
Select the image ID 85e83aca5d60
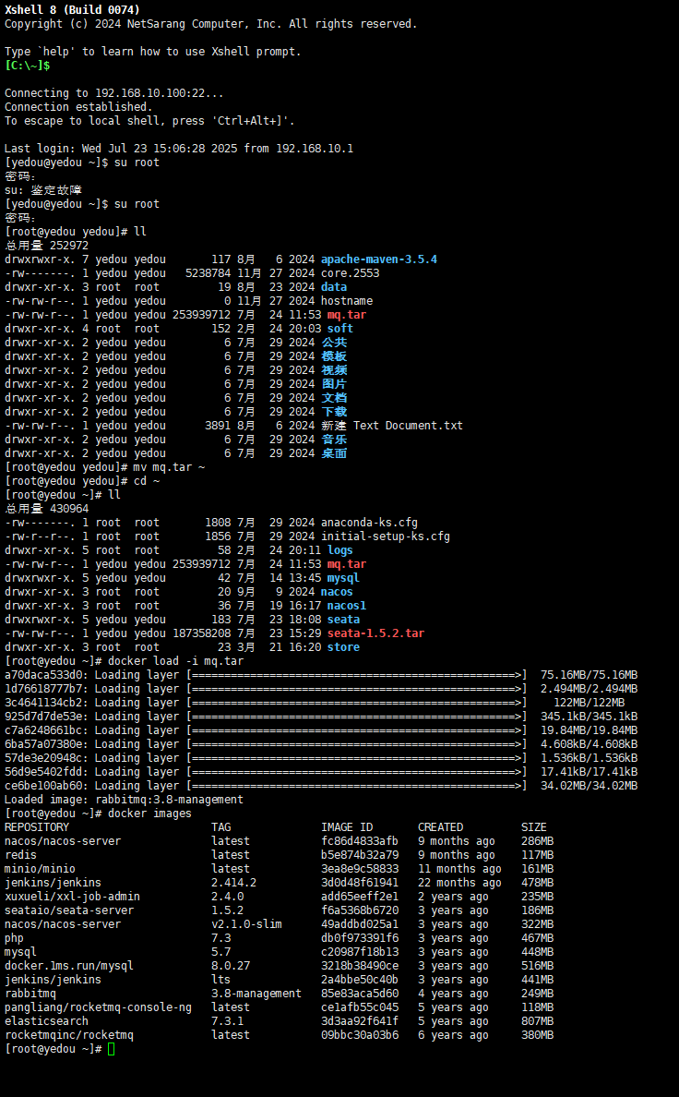pos(360,994)
